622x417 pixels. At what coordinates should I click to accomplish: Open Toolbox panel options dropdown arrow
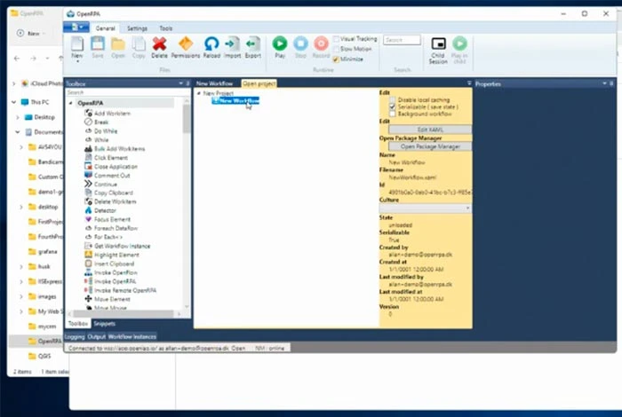coord(181,83)
